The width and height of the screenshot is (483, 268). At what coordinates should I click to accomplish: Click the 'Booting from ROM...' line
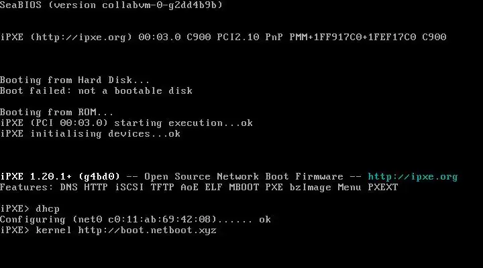coord(56,113)
